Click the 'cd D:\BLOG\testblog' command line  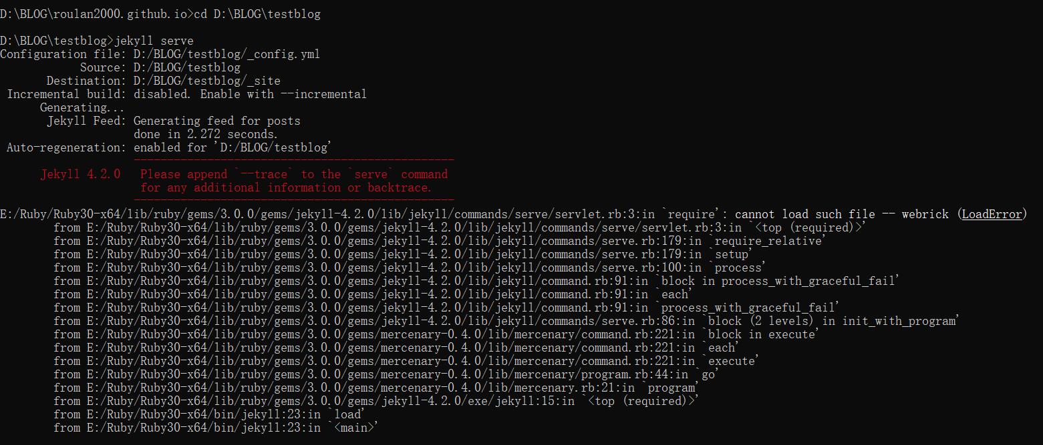[257, 14]
